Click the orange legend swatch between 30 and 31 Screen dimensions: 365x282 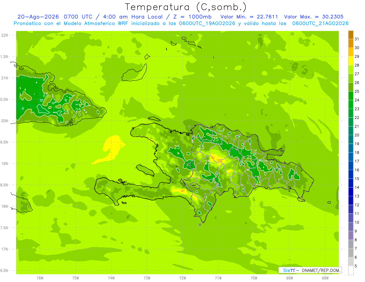[351, 43]
